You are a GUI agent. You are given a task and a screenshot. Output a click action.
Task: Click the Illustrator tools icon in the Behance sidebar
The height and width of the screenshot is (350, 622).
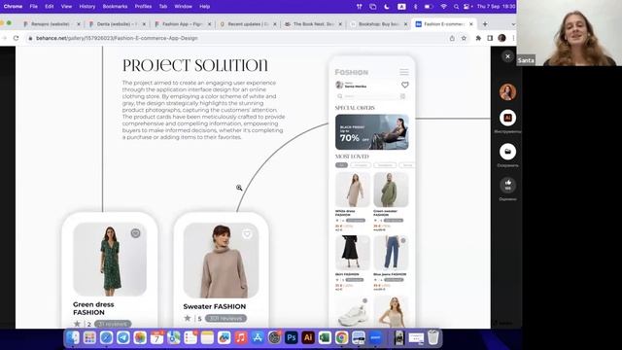pyautogui.click(x=507, y=118)
